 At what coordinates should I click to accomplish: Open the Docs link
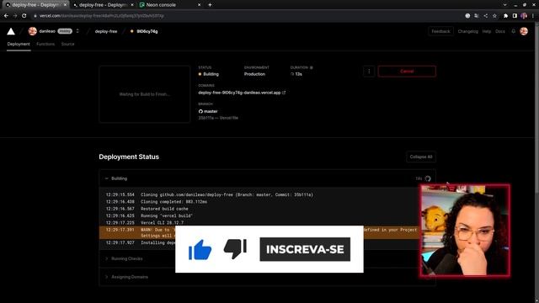(x=500, y=31)
